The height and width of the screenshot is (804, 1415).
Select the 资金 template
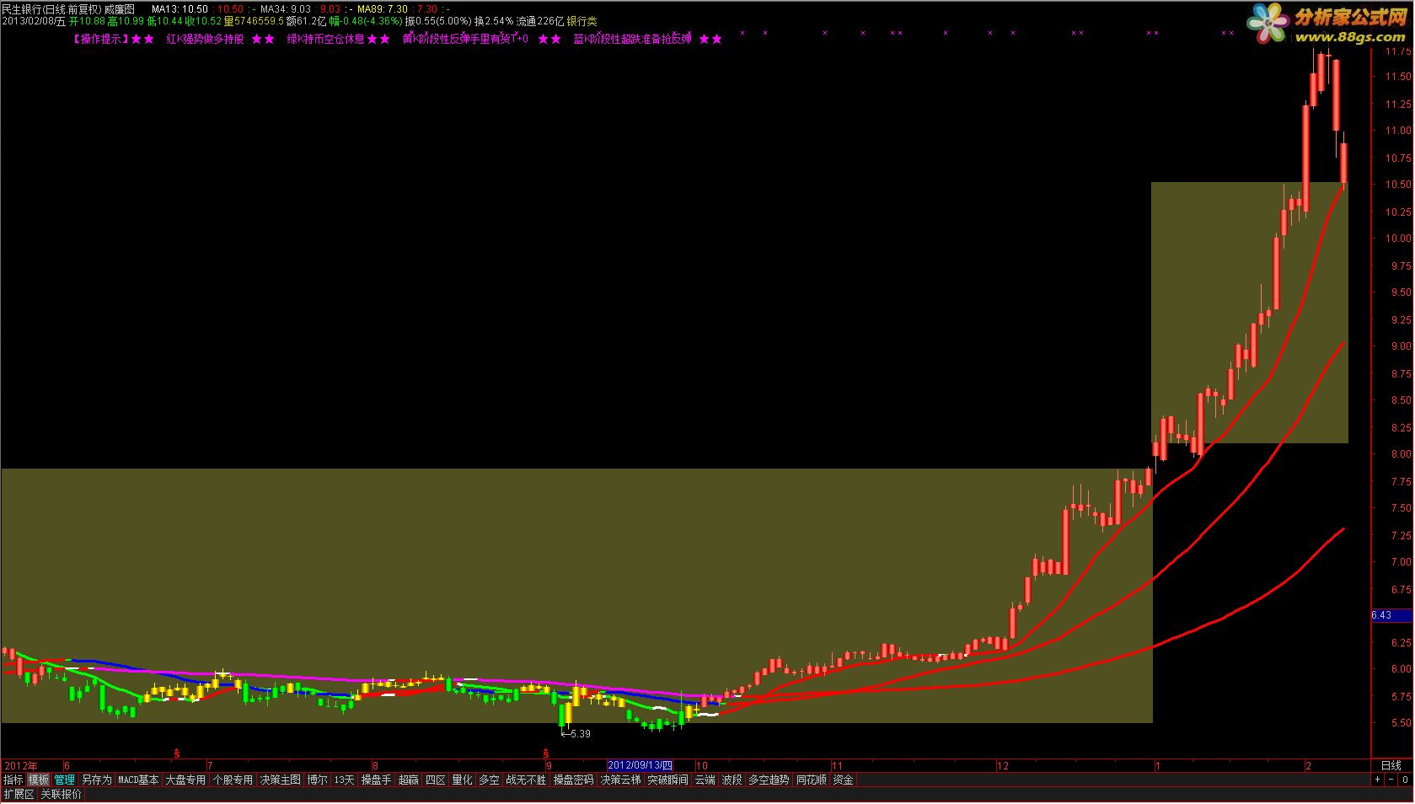(x=843, y=780)
